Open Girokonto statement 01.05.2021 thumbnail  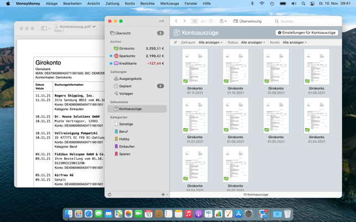pyautogui.click(x=276, y=115)
